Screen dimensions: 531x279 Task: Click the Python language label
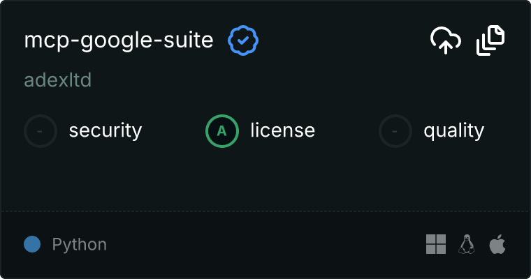pyautogui.click(x=80, y=245)
